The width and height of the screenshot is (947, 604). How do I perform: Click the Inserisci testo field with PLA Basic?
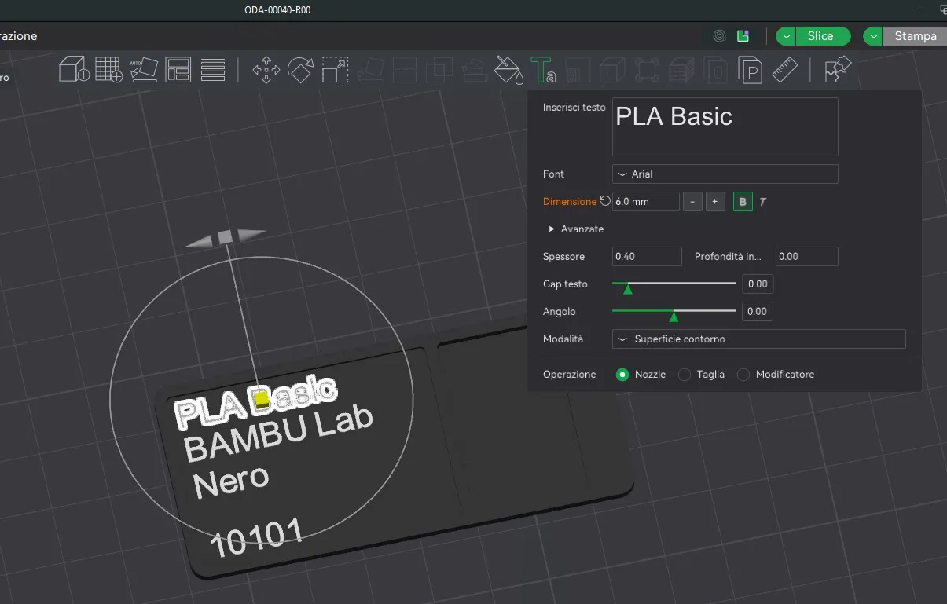click(725, 126)
